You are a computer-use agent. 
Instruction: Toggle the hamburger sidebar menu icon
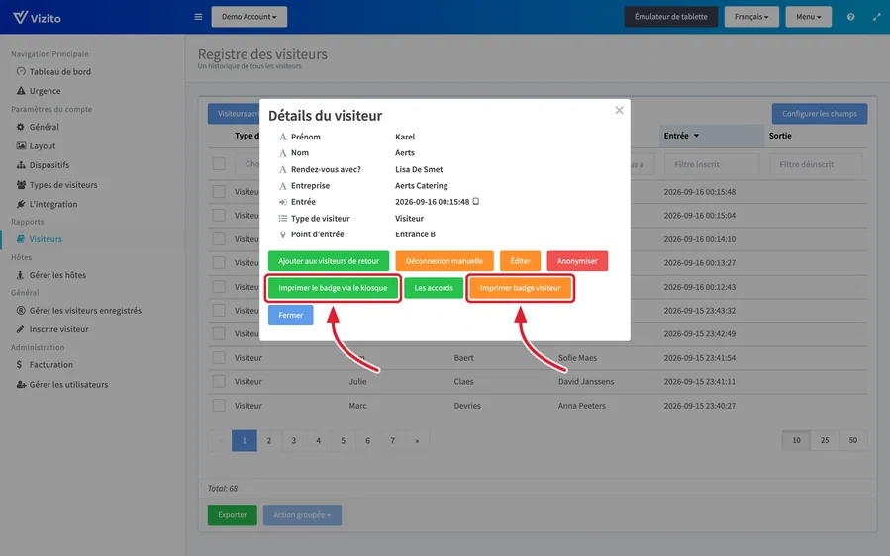198,17
